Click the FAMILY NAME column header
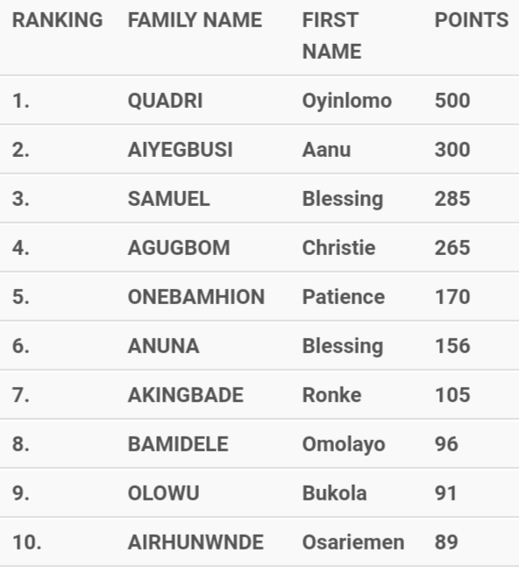 point(195,20)
